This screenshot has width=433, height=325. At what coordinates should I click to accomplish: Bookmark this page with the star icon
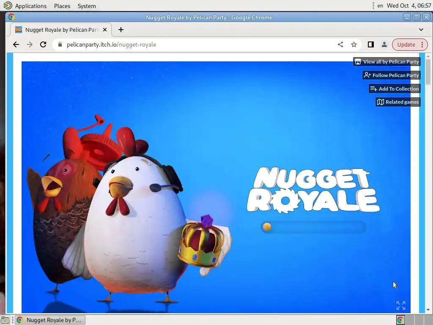(354, 44)
